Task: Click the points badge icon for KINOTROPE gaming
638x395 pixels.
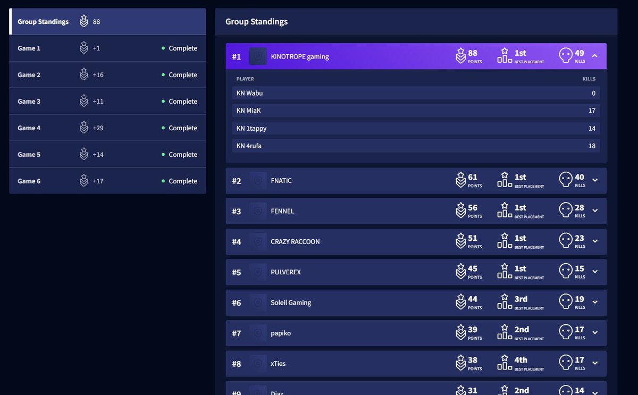Action: point(460,56)
